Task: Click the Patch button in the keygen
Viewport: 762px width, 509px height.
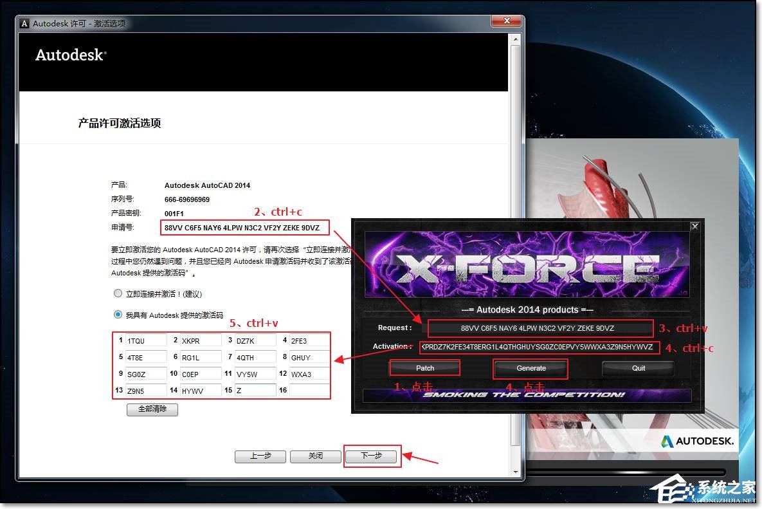Action: coord(424,367)
